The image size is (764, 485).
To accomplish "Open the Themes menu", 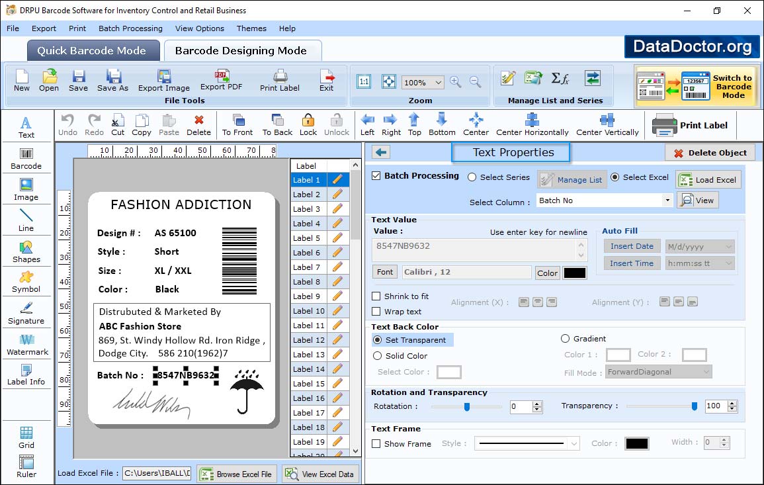I will click(x=251, y=28).
